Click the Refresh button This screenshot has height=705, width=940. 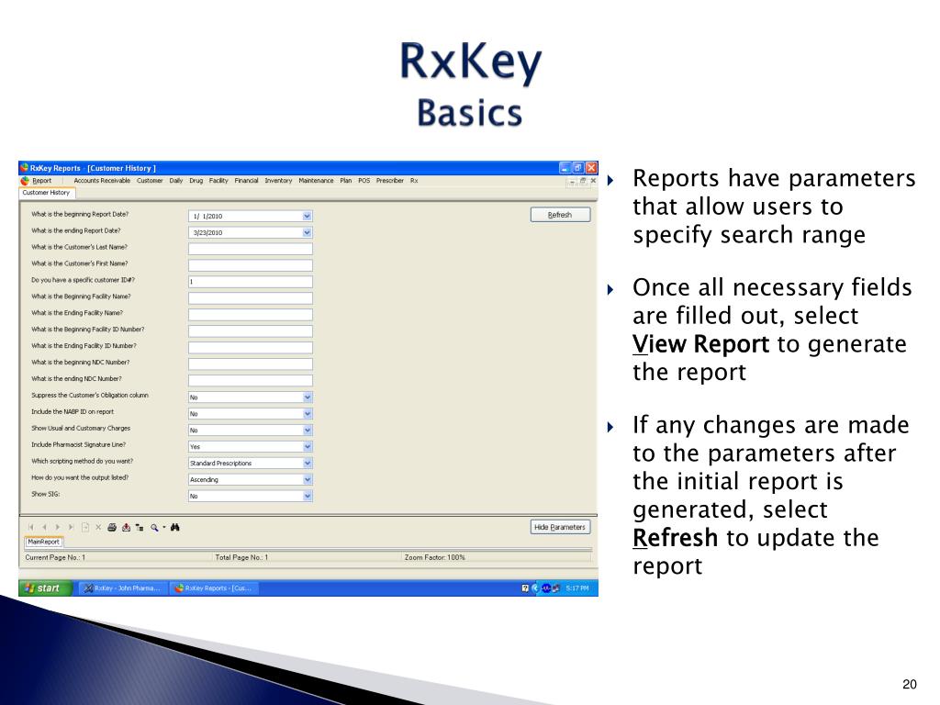(561, 215)
